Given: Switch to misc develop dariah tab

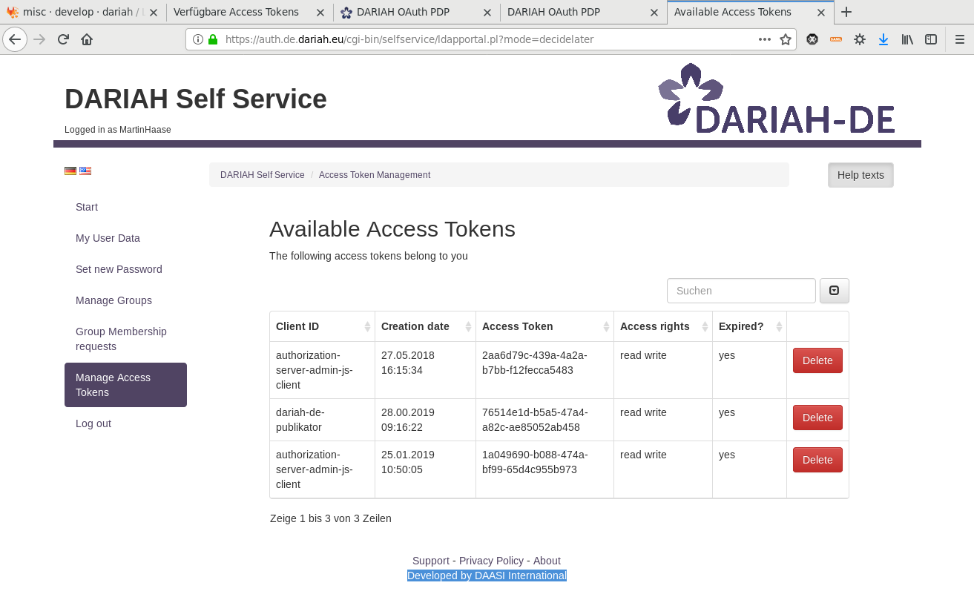Looking at the screenshot, I should pos(82,12).
